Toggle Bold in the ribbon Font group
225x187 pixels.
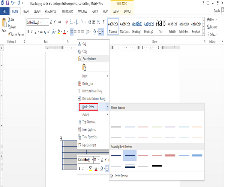(x=28, y=32)
